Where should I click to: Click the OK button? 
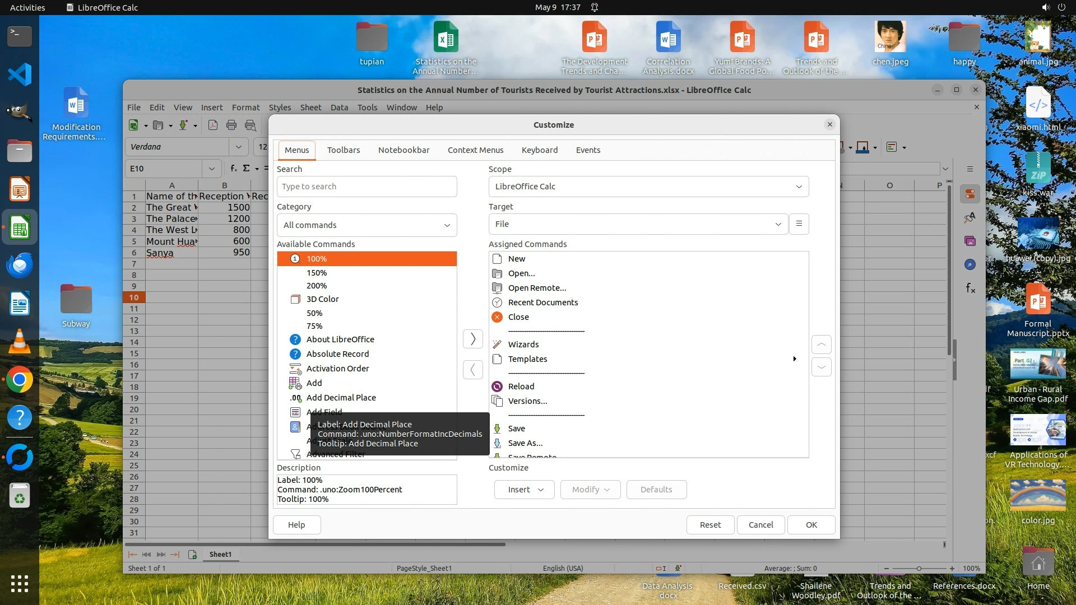pos(811,525)
